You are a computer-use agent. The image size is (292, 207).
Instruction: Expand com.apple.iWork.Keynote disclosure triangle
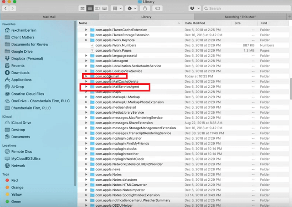(x=86, y=40)
